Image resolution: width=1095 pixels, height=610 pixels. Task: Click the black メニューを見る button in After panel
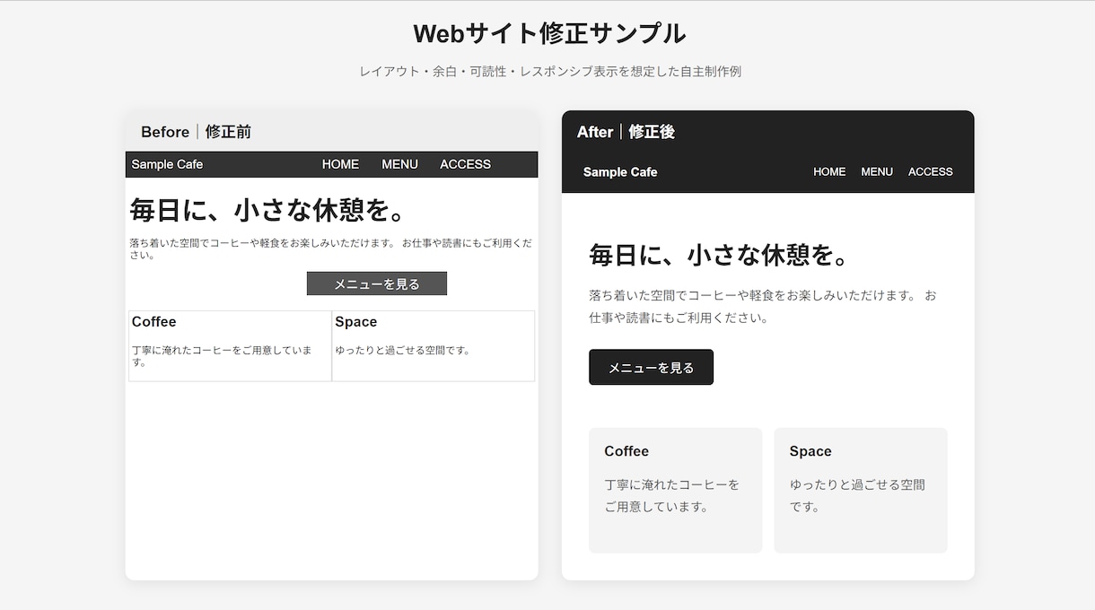(651, 368)
